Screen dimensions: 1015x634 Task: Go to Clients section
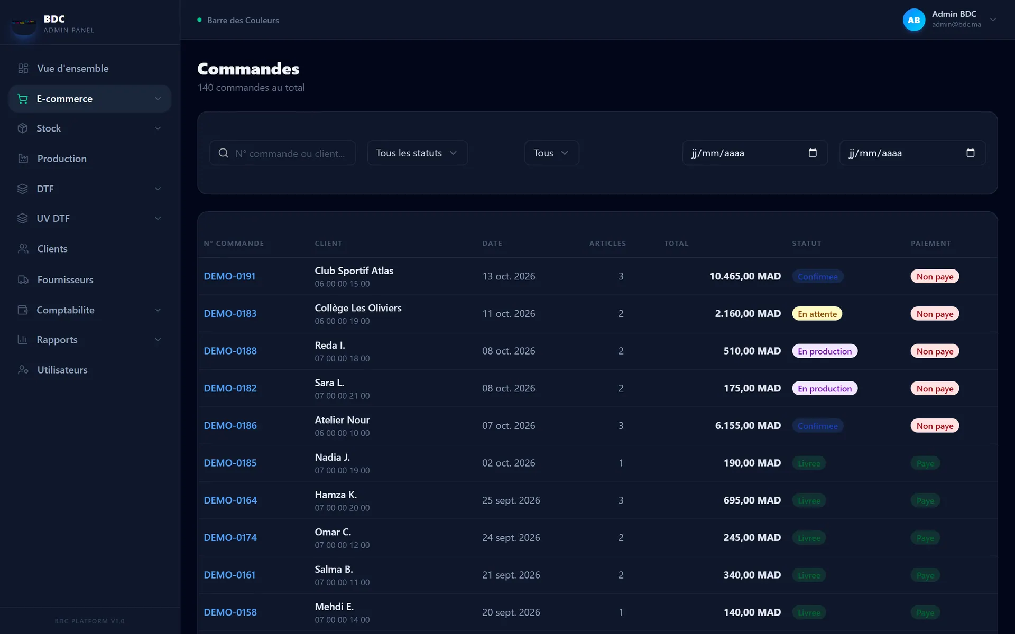click(x=90, y=249)
